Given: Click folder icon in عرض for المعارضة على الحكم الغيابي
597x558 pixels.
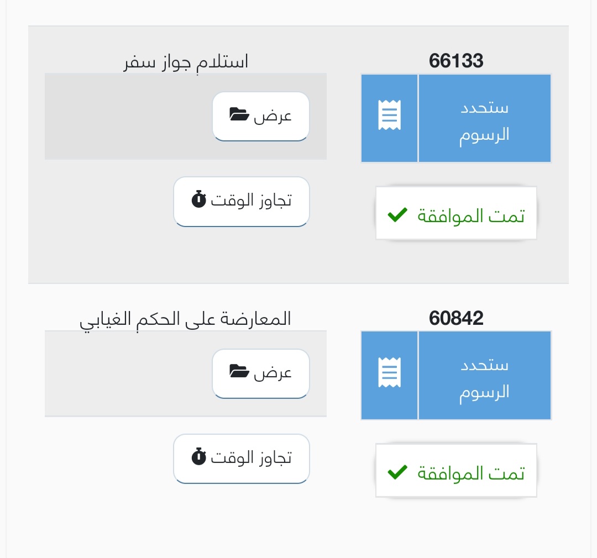Looking at the screenshot, I should coord(239,371).
